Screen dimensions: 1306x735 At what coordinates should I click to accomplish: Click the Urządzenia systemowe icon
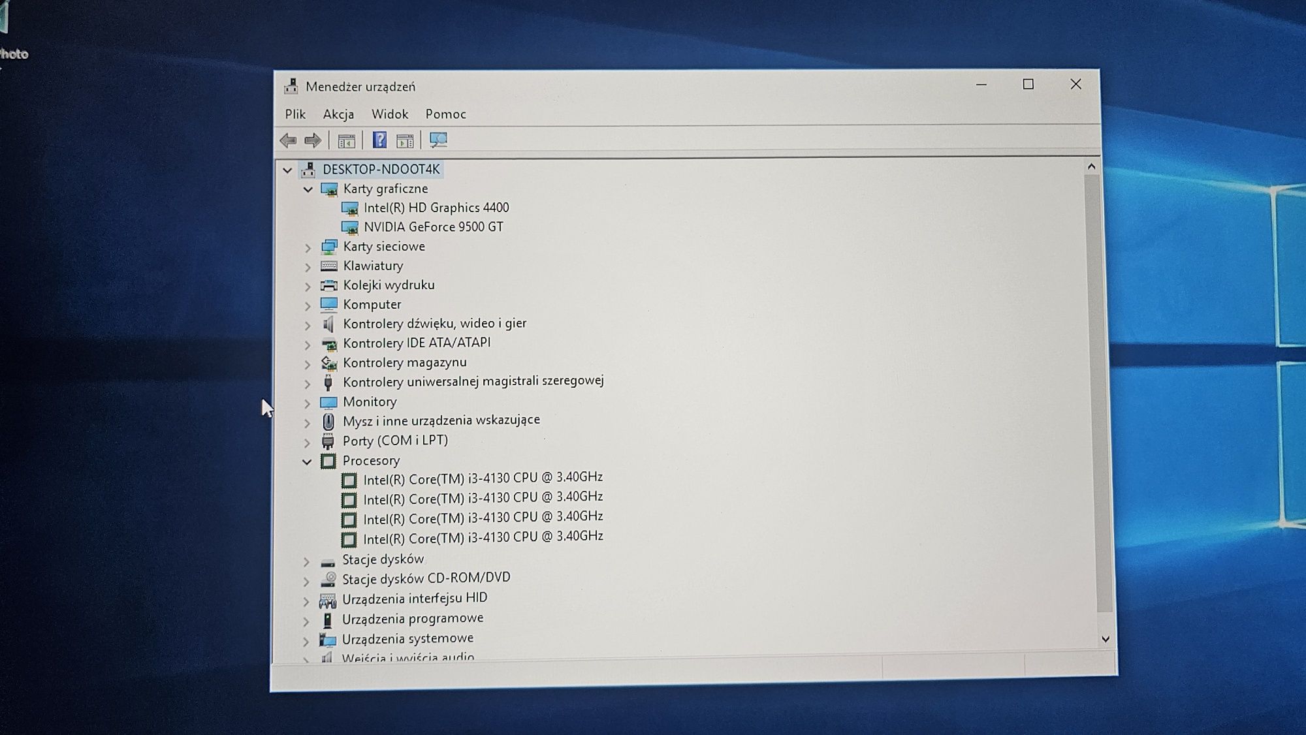(x=328, y=640)
